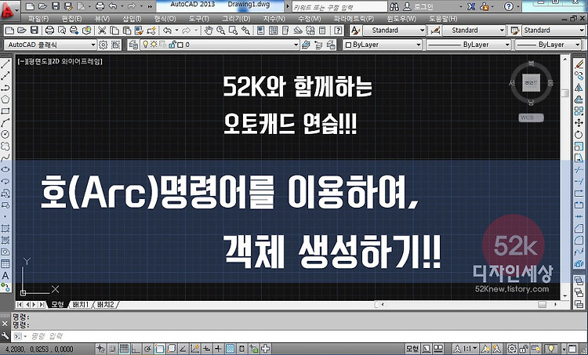This screenshot has width=588, height=355.
Task: Toggle 3D Object Snap in status bar
Action: 171,349
